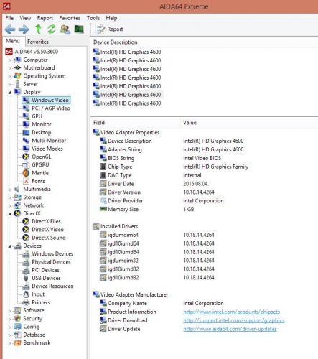
Task: Click the Field column header
Action: tap(99, 123)
